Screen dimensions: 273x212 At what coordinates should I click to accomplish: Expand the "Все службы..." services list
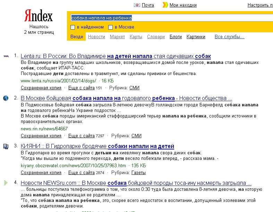(229, 36)
